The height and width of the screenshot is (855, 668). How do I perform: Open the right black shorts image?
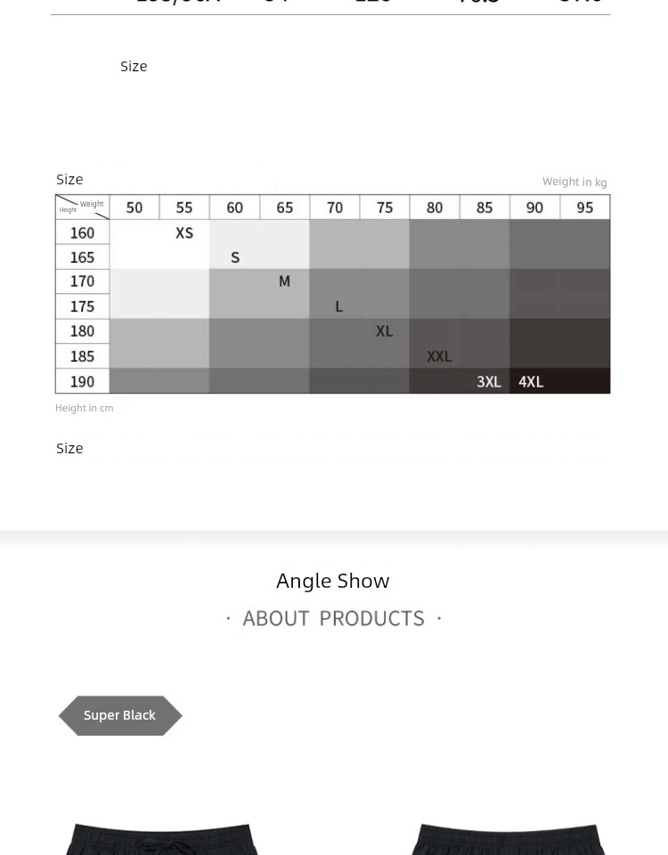[x=508, y=838]
